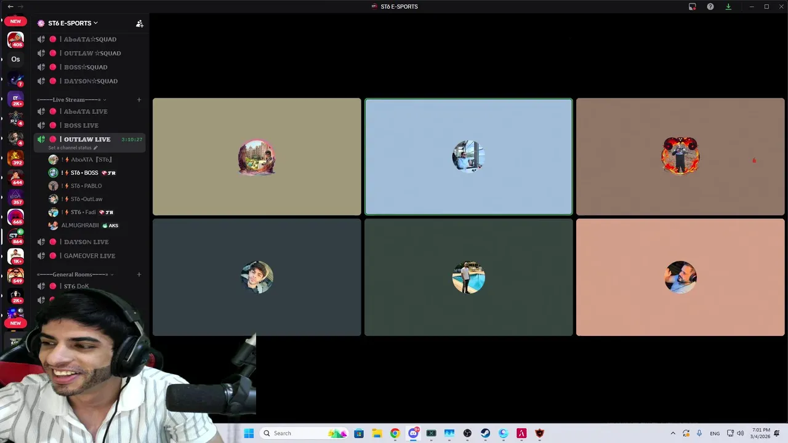Open server with 392 badge
788x443 pixels.
point(15,158)
